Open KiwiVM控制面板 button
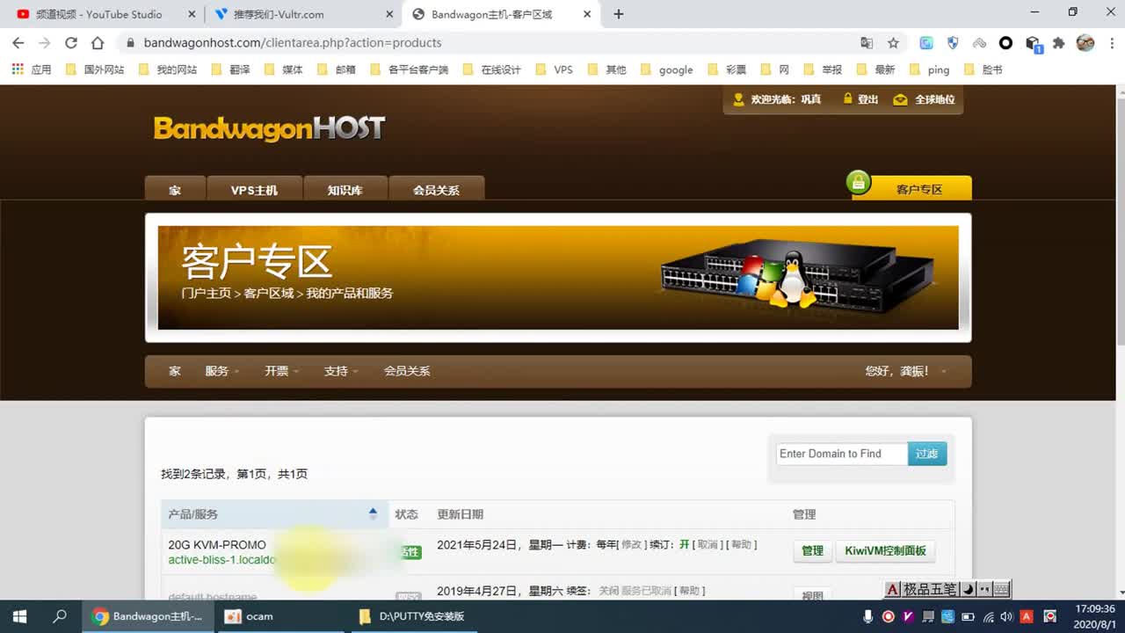 885,550
